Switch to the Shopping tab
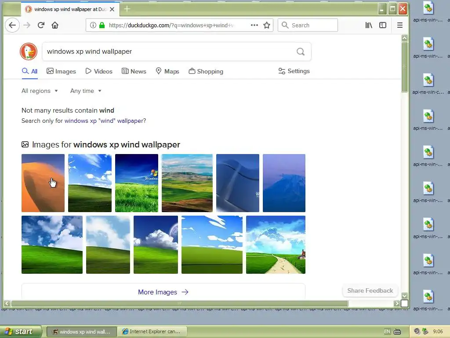 [x=206, y=71]
